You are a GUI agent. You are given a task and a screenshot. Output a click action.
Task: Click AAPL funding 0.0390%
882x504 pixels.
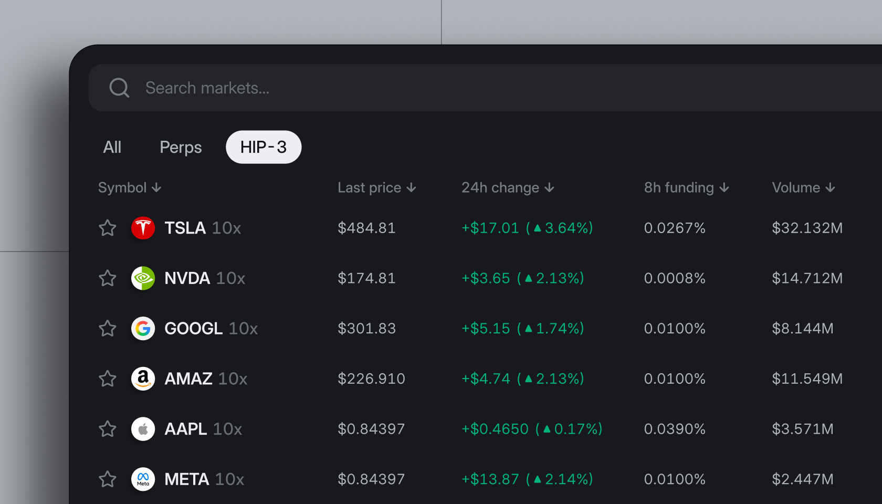pyautogui.click(x=675, y=429)
